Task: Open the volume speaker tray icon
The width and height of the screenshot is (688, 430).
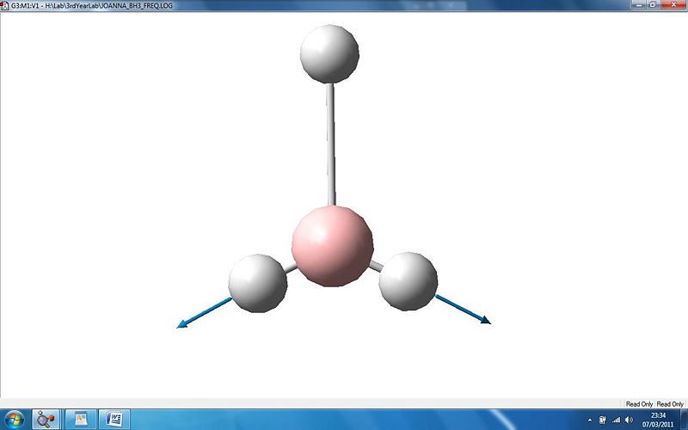Action: click(x=629, y=421)
